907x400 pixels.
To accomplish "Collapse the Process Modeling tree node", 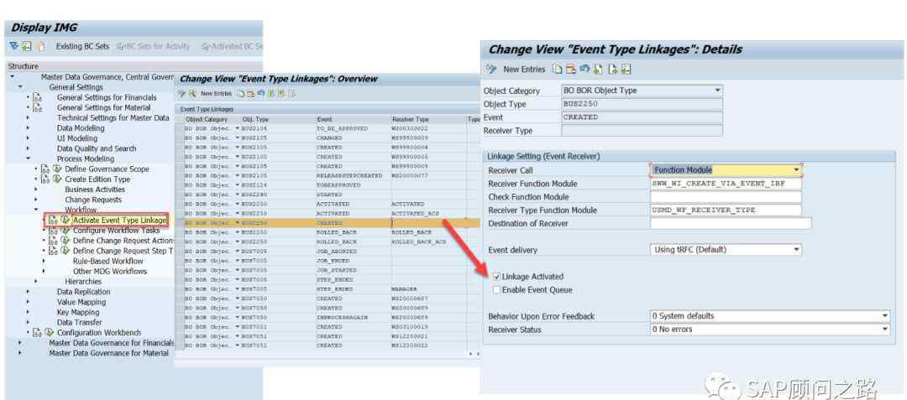I will click(x=28, y=158).
